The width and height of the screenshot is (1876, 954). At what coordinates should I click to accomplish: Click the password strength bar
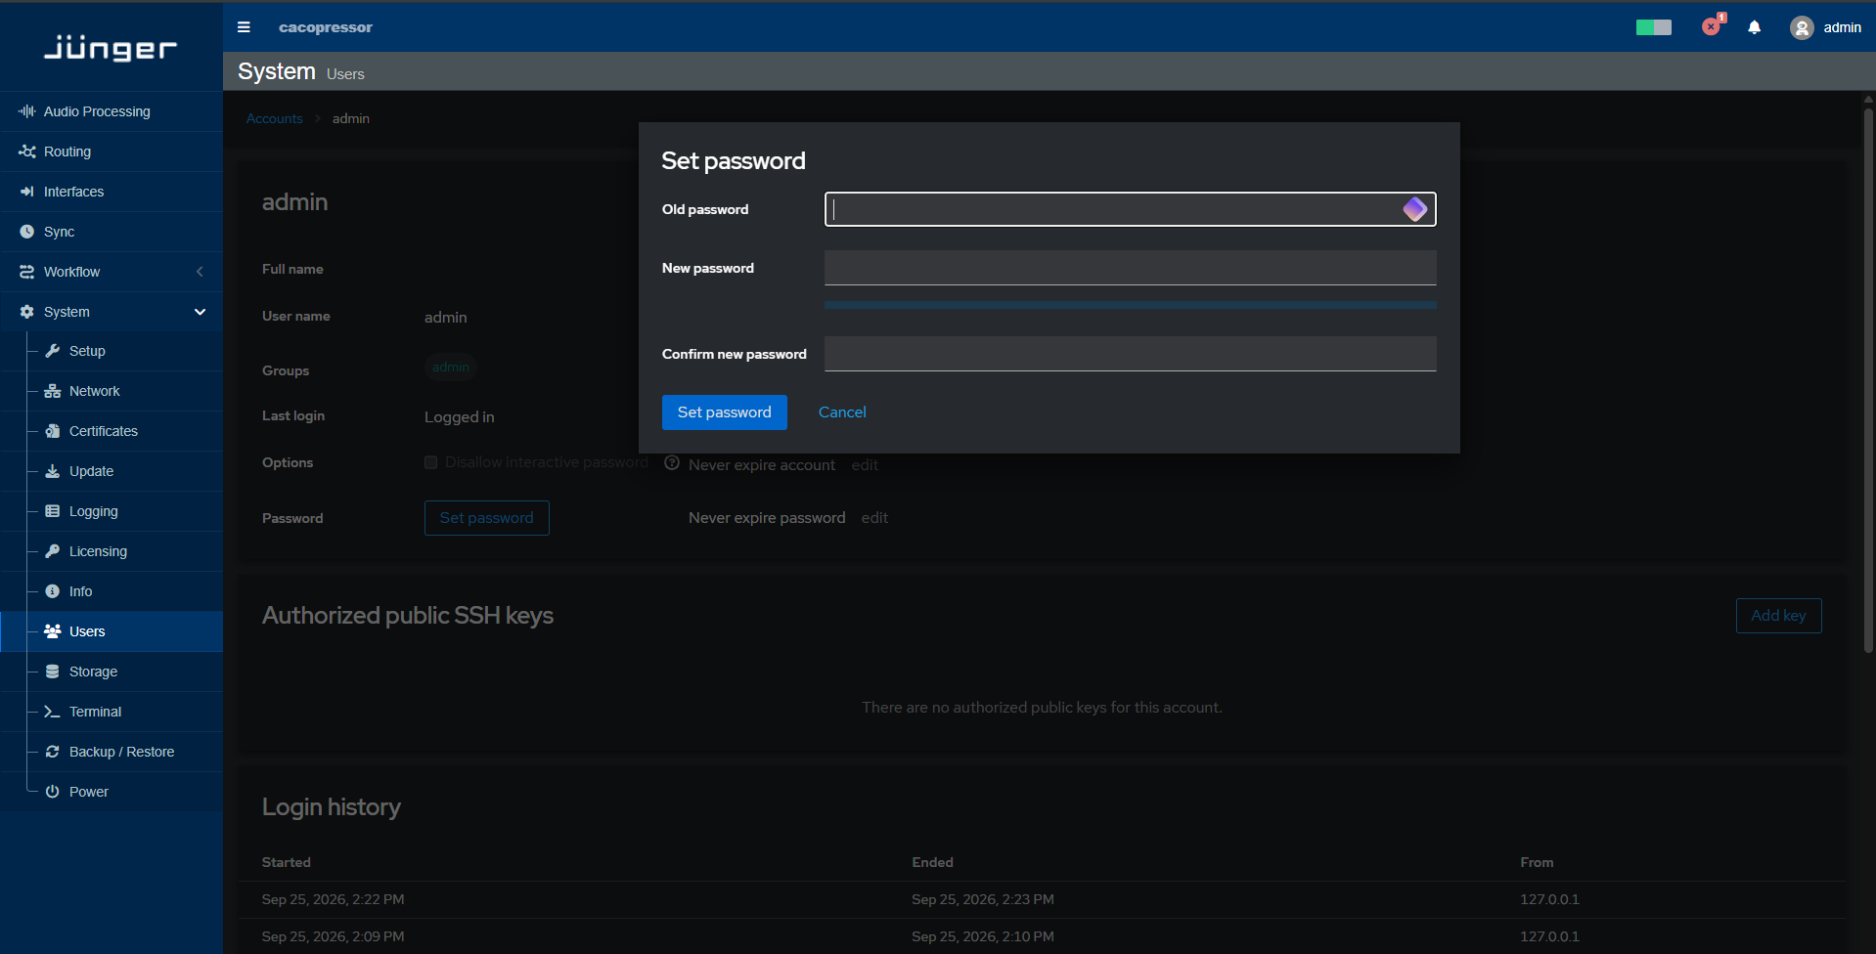pyautogui.click(x=1130, y=305)
